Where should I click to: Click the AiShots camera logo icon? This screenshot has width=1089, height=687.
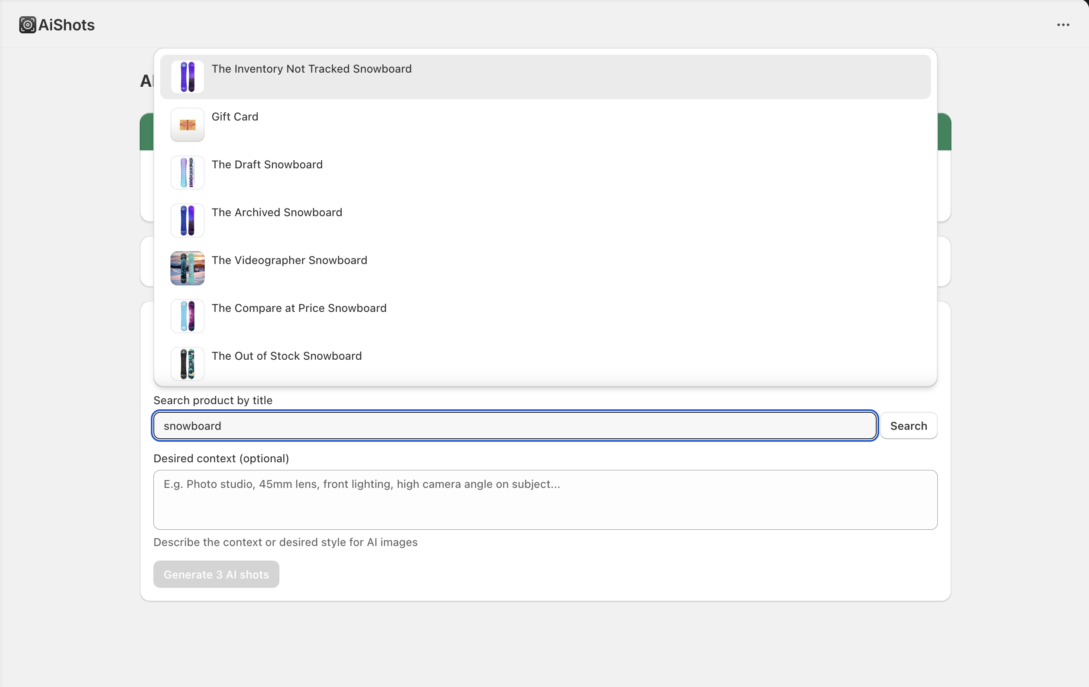coord(27,25)
